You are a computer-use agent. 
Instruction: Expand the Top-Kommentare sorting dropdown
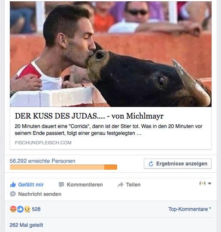pyautogui.click(x=190, y=209)
